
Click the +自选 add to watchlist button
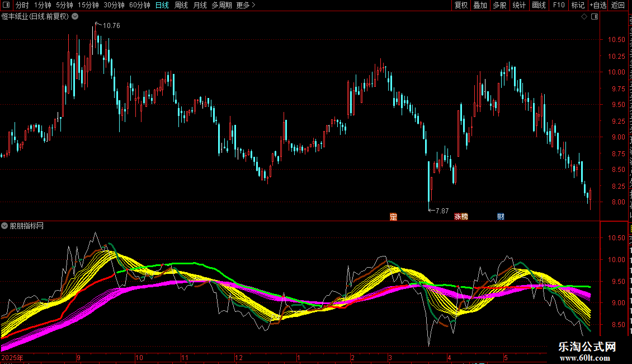[598, 5]
